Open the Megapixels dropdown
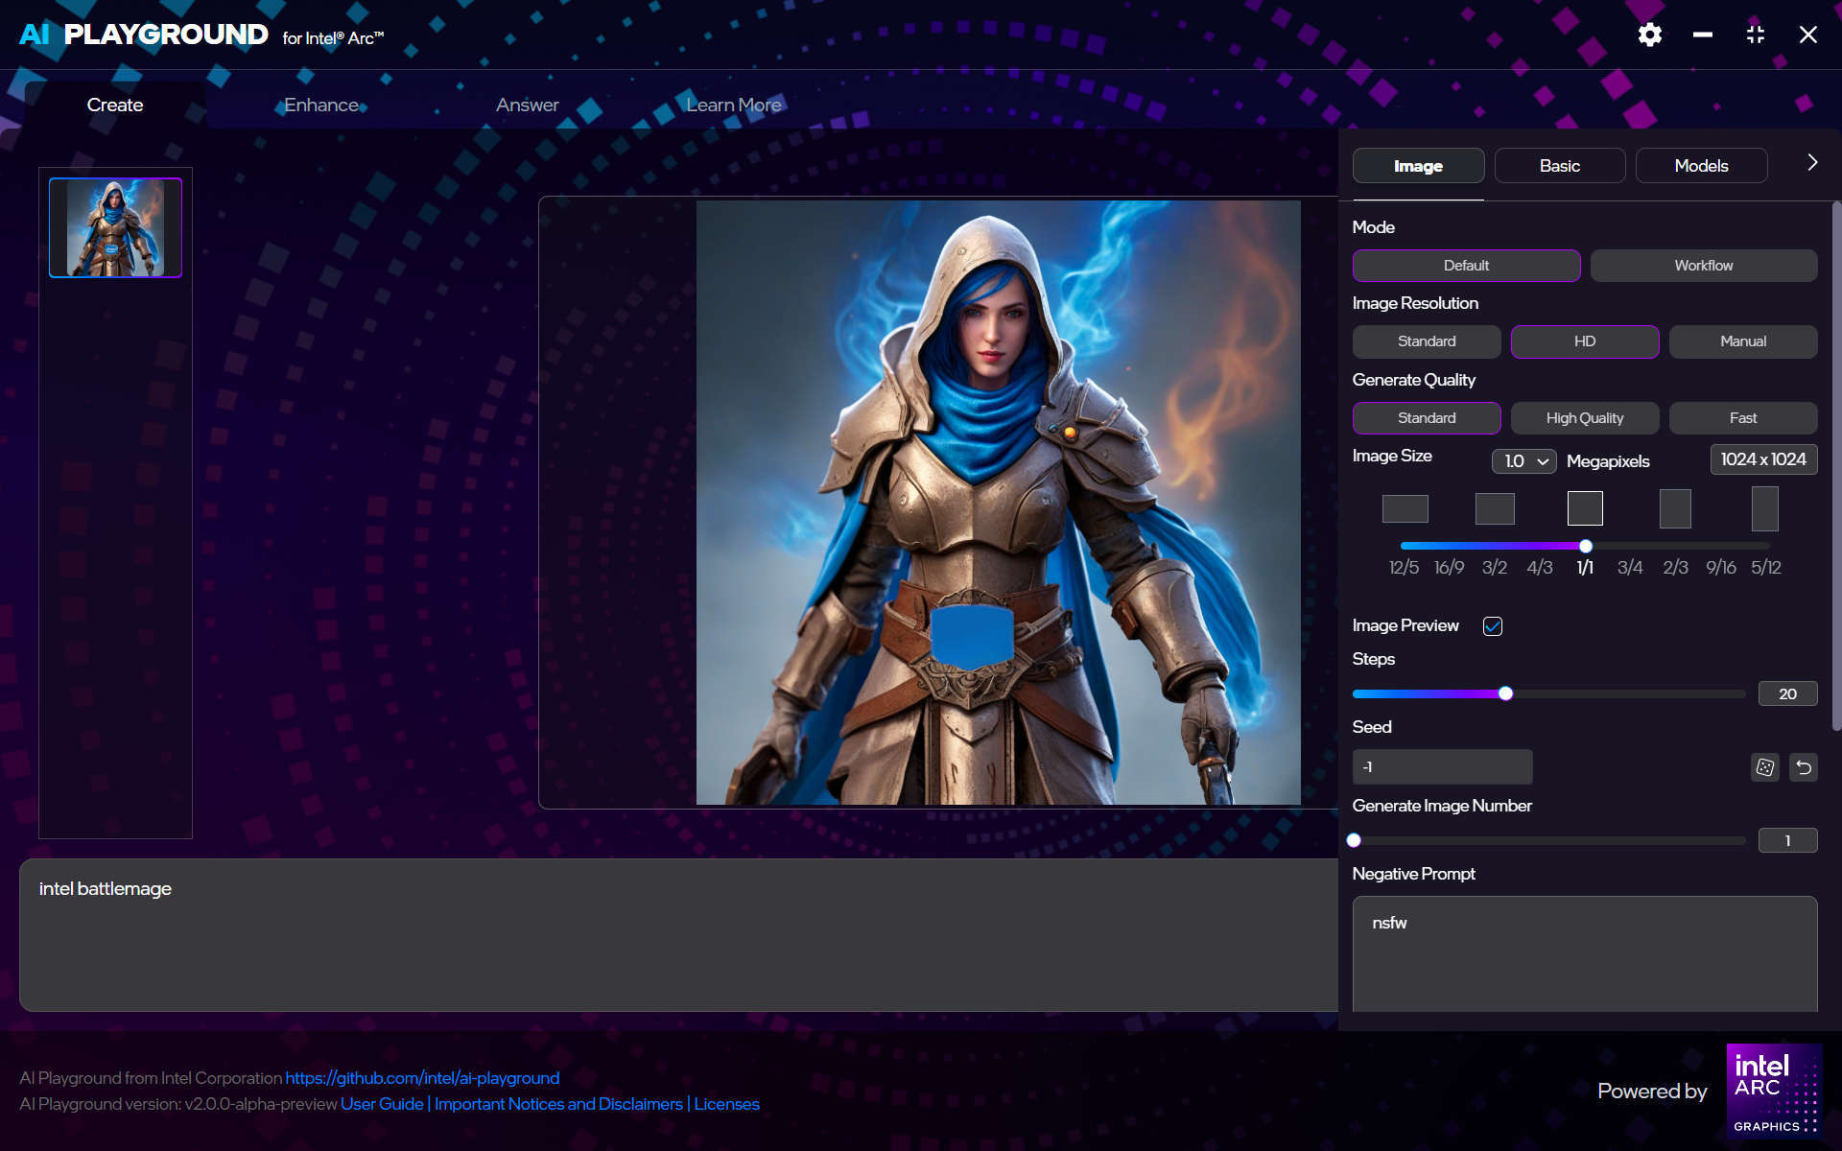 click(x=1523, y=461)
